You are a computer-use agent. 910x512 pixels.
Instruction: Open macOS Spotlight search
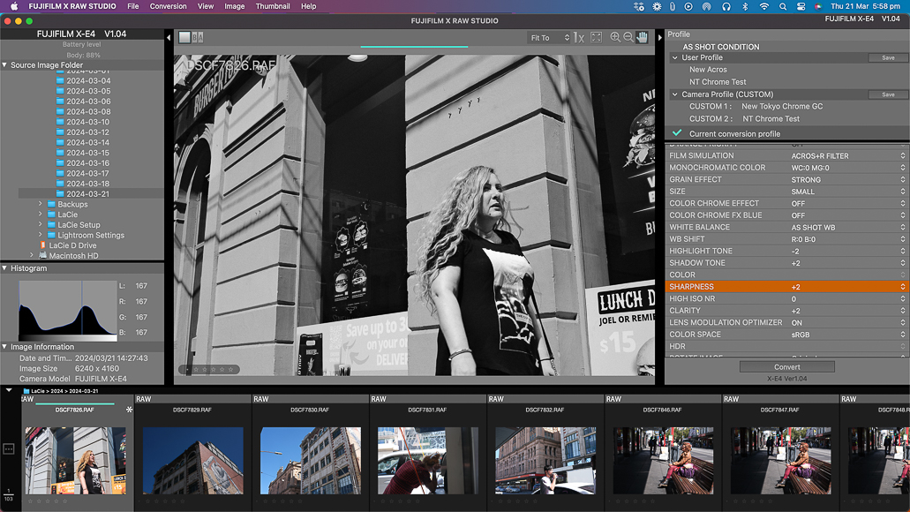783,6
